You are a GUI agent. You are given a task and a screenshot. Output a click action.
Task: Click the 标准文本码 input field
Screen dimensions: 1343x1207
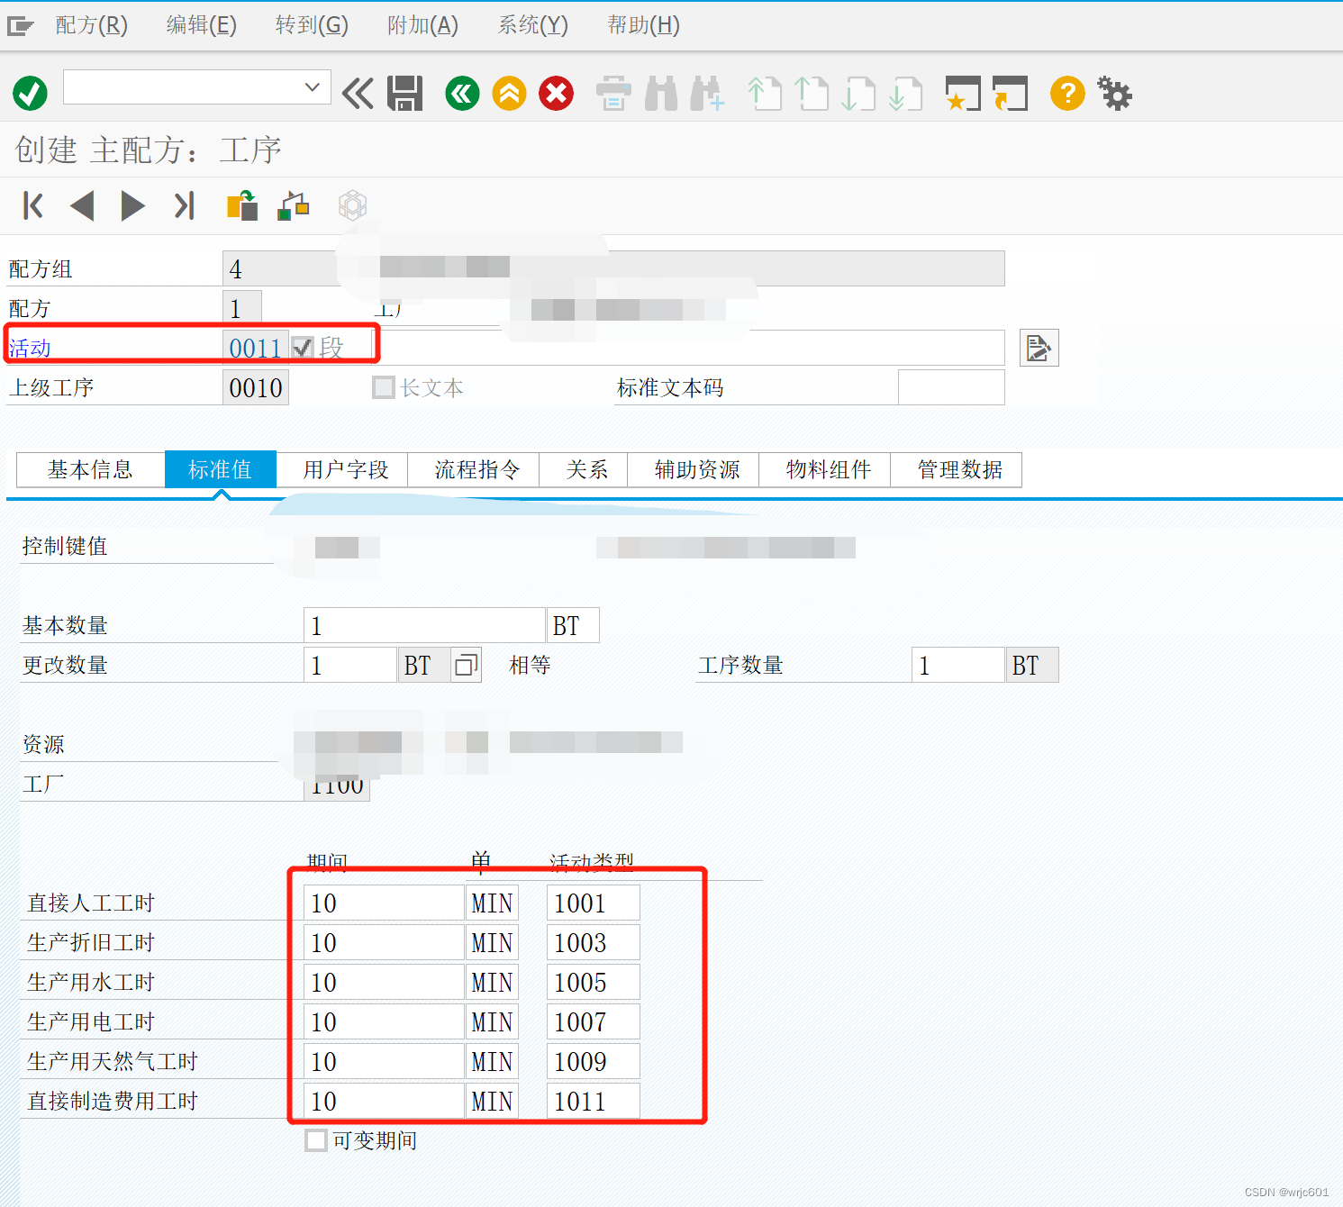[x=951, y=387]
